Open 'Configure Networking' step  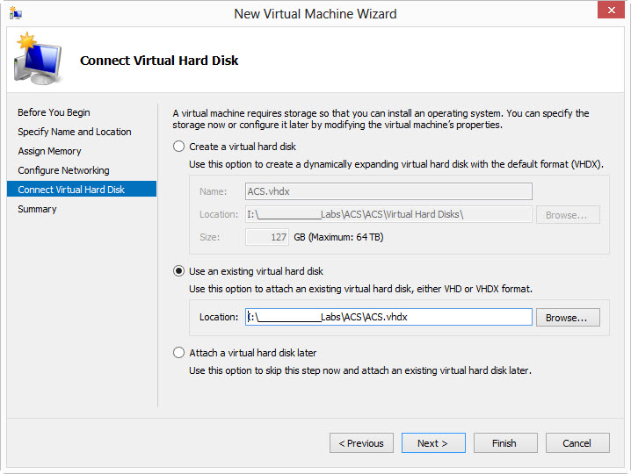tap(63, 170)
